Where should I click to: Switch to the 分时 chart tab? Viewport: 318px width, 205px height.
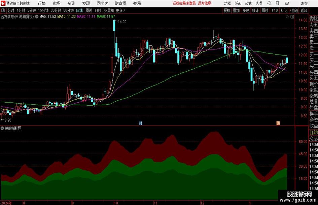coord(11,10)
